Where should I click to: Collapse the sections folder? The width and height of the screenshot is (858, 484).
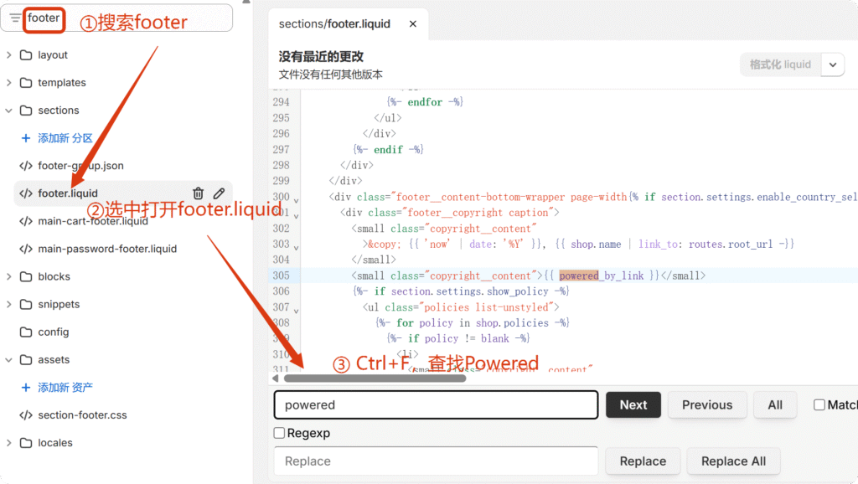click(x=9, y=111)
